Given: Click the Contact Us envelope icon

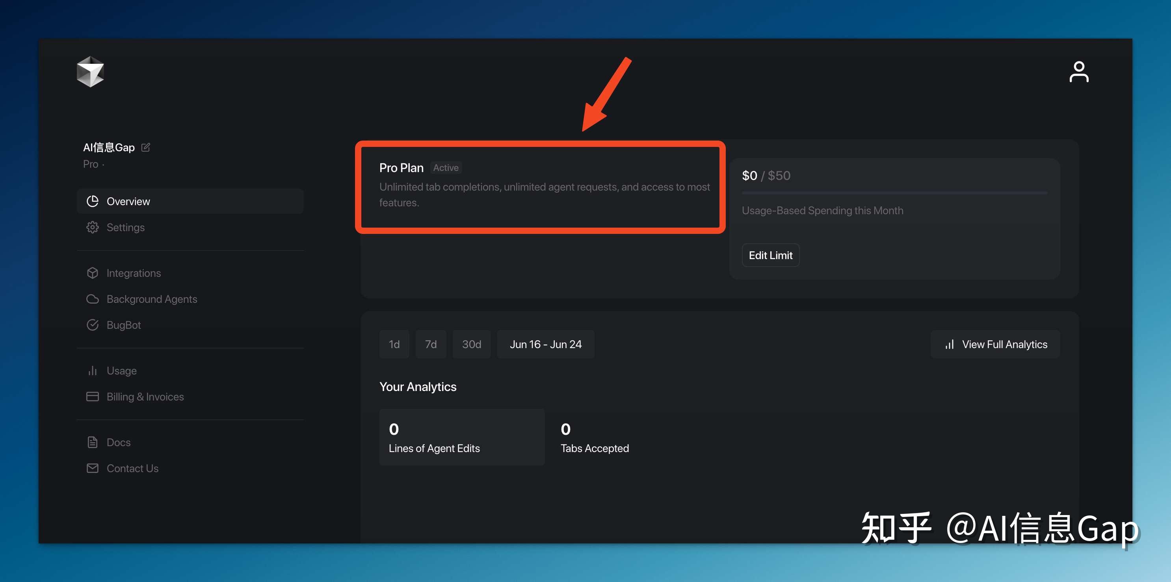Looking at the screenshot, I should 93,468.
